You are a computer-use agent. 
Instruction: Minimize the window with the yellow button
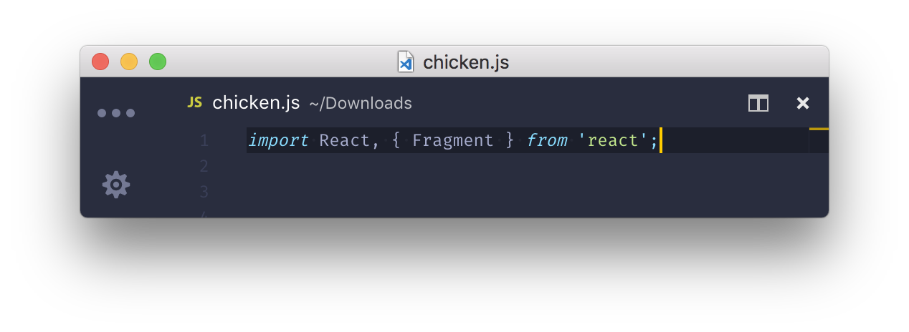pos(129,62)
